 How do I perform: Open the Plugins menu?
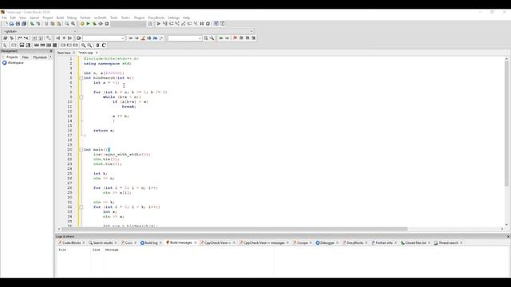(x=139, y=18)
